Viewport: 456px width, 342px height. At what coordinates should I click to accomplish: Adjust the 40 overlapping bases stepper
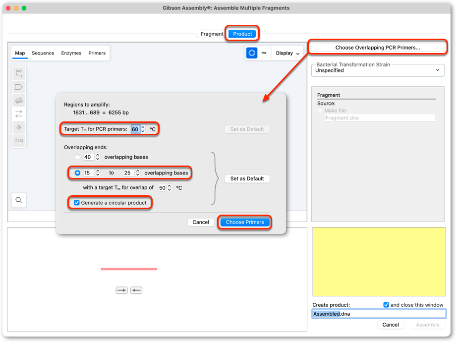tap(98, 157)
